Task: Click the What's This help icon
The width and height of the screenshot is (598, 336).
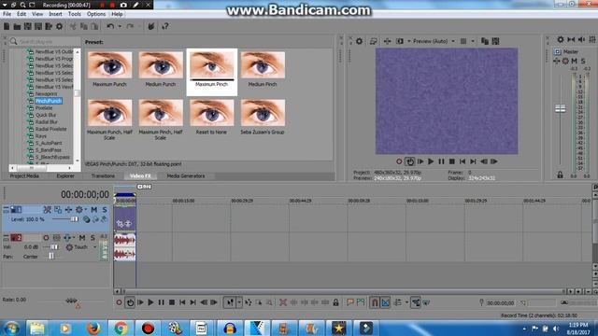Action: [165, 26]
